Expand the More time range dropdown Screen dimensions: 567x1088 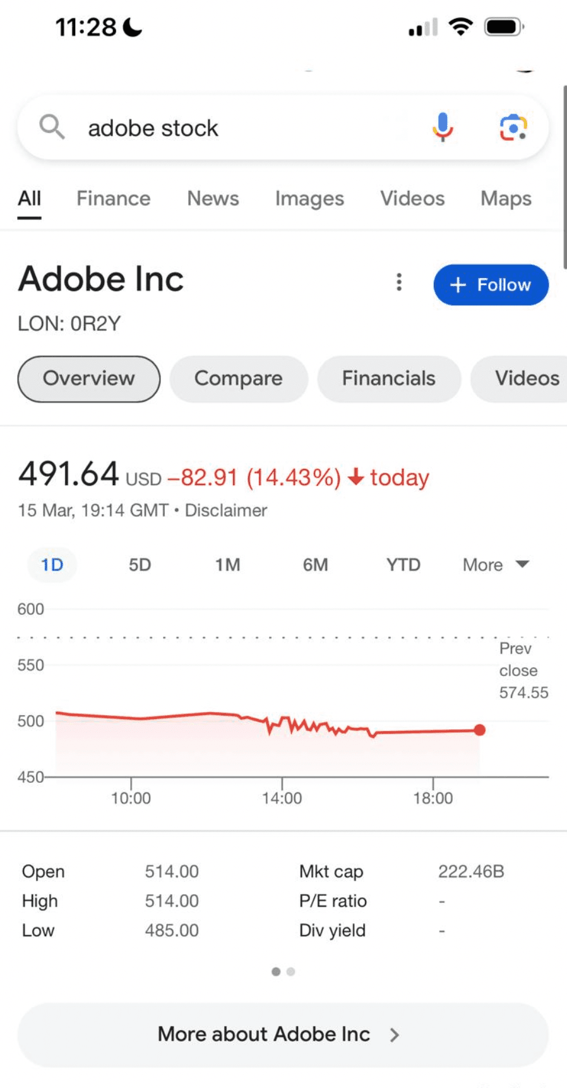pyautogui.click(x=496, y=565)
